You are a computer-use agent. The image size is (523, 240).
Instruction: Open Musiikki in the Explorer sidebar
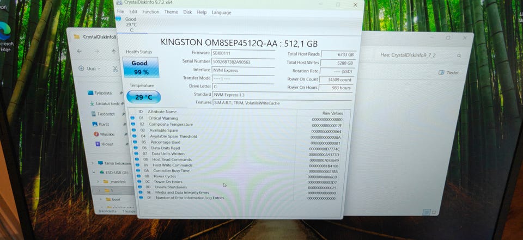coord(105,134)
